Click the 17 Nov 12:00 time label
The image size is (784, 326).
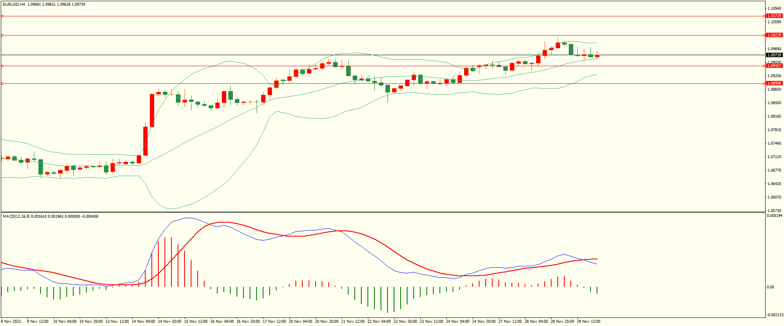coord(274,321)
